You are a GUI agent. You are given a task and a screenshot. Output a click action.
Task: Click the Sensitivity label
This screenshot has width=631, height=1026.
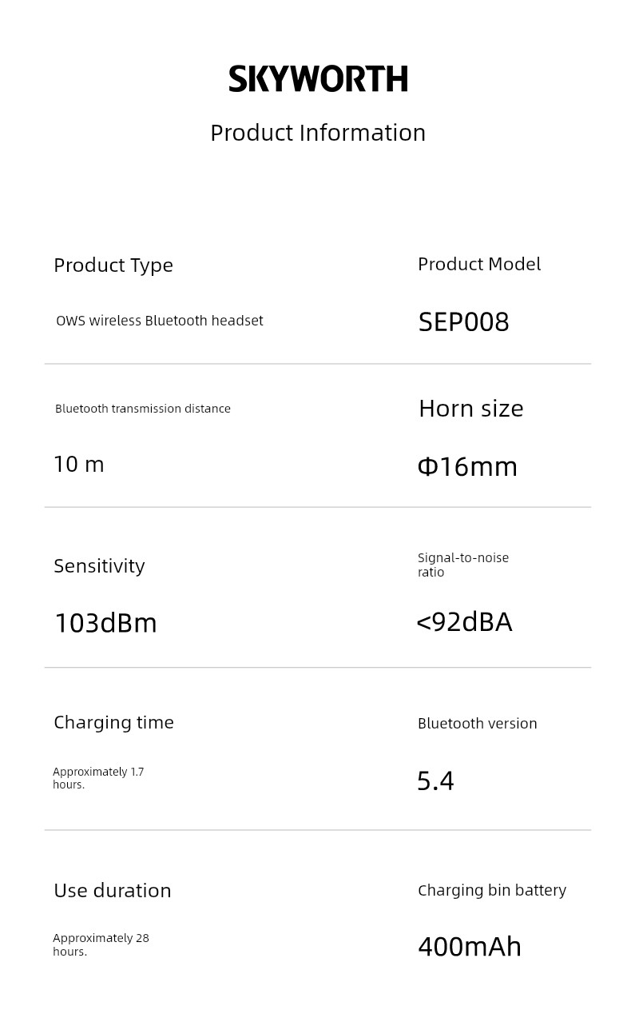coord(99,566)
